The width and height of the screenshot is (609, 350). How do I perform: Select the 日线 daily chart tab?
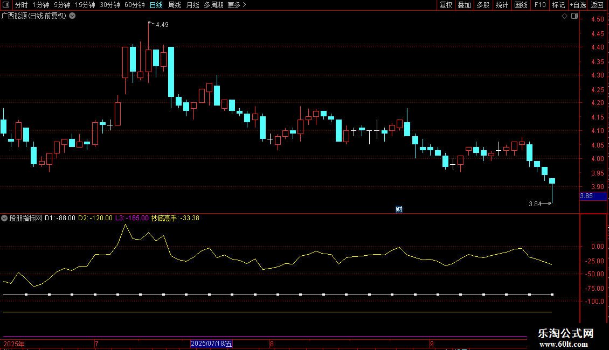(156, 5)
